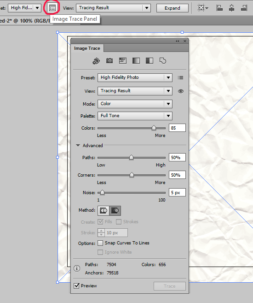Select the Low Color preset icon

coord(123,61)
